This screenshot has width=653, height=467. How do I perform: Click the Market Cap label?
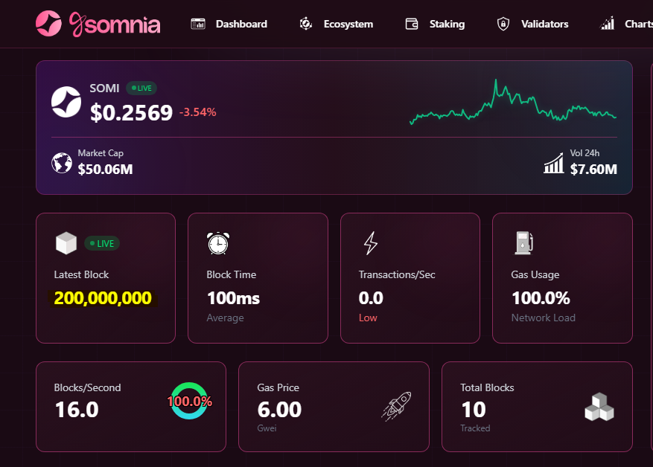coord(101,153)
